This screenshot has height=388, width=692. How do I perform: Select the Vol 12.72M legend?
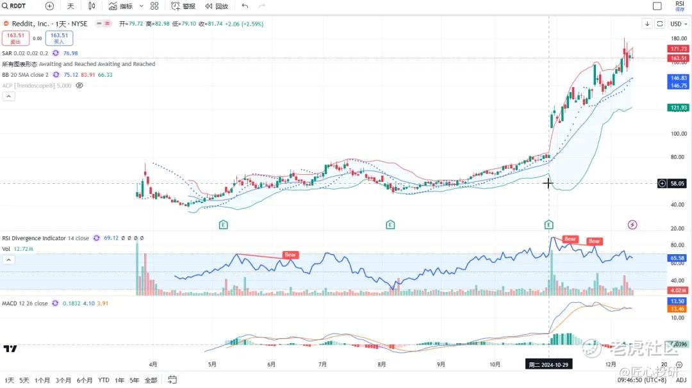coord(18,248)
